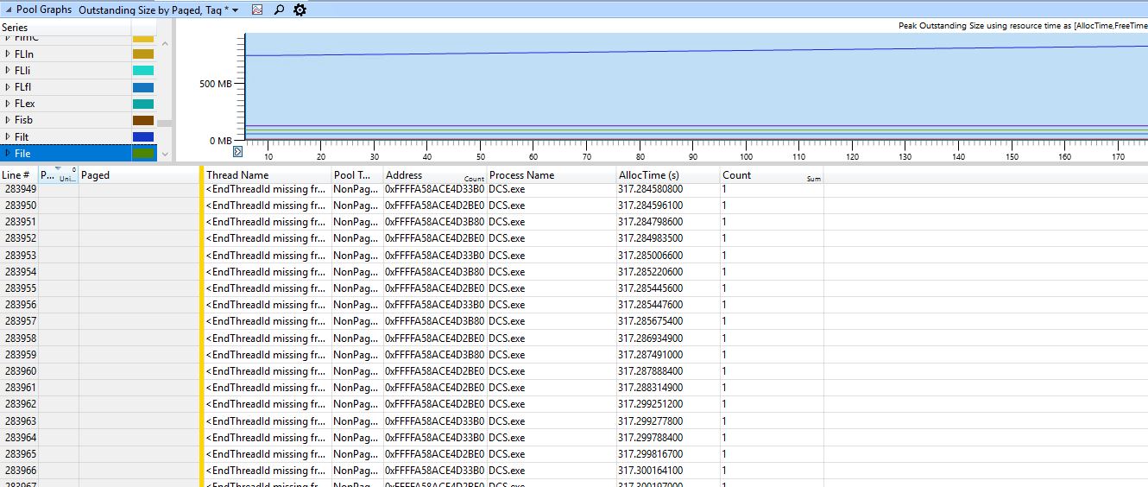Click the FLIn series color swatch
1148x487 pixels.
click(x=143, y=54)
